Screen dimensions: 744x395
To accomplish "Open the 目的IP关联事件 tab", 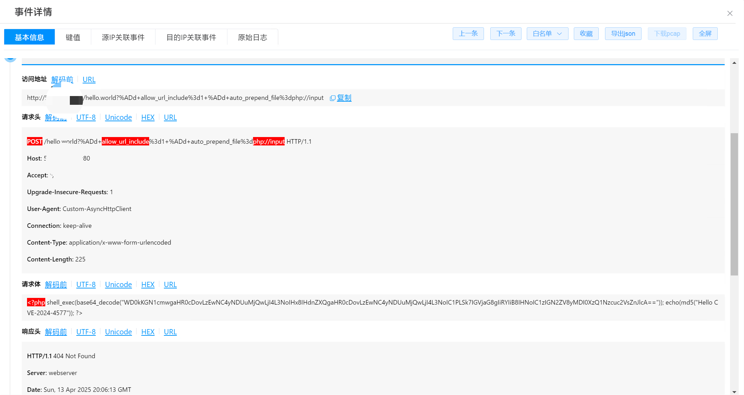I will tap(191, 37).
